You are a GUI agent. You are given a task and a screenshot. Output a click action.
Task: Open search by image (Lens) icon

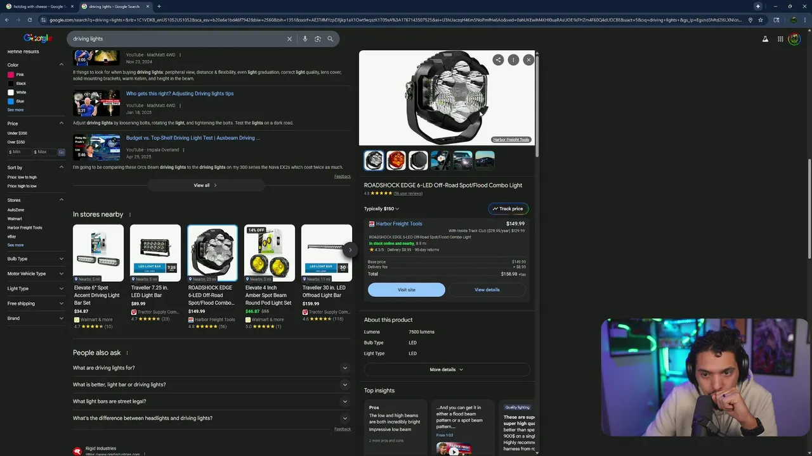[317, 39]
